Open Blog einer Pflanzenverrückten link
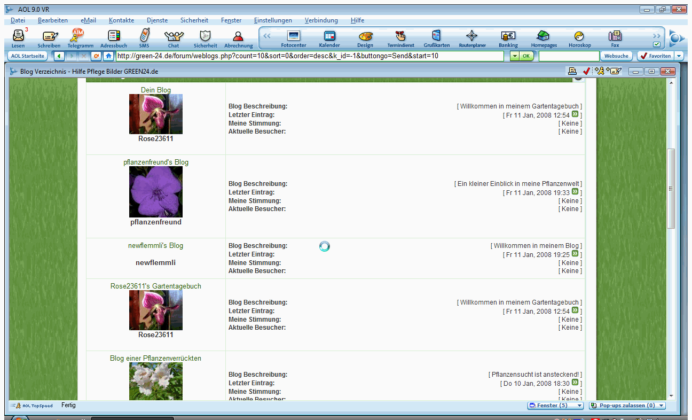The width and height of the screenshot is (692, 420). (156, 359)
